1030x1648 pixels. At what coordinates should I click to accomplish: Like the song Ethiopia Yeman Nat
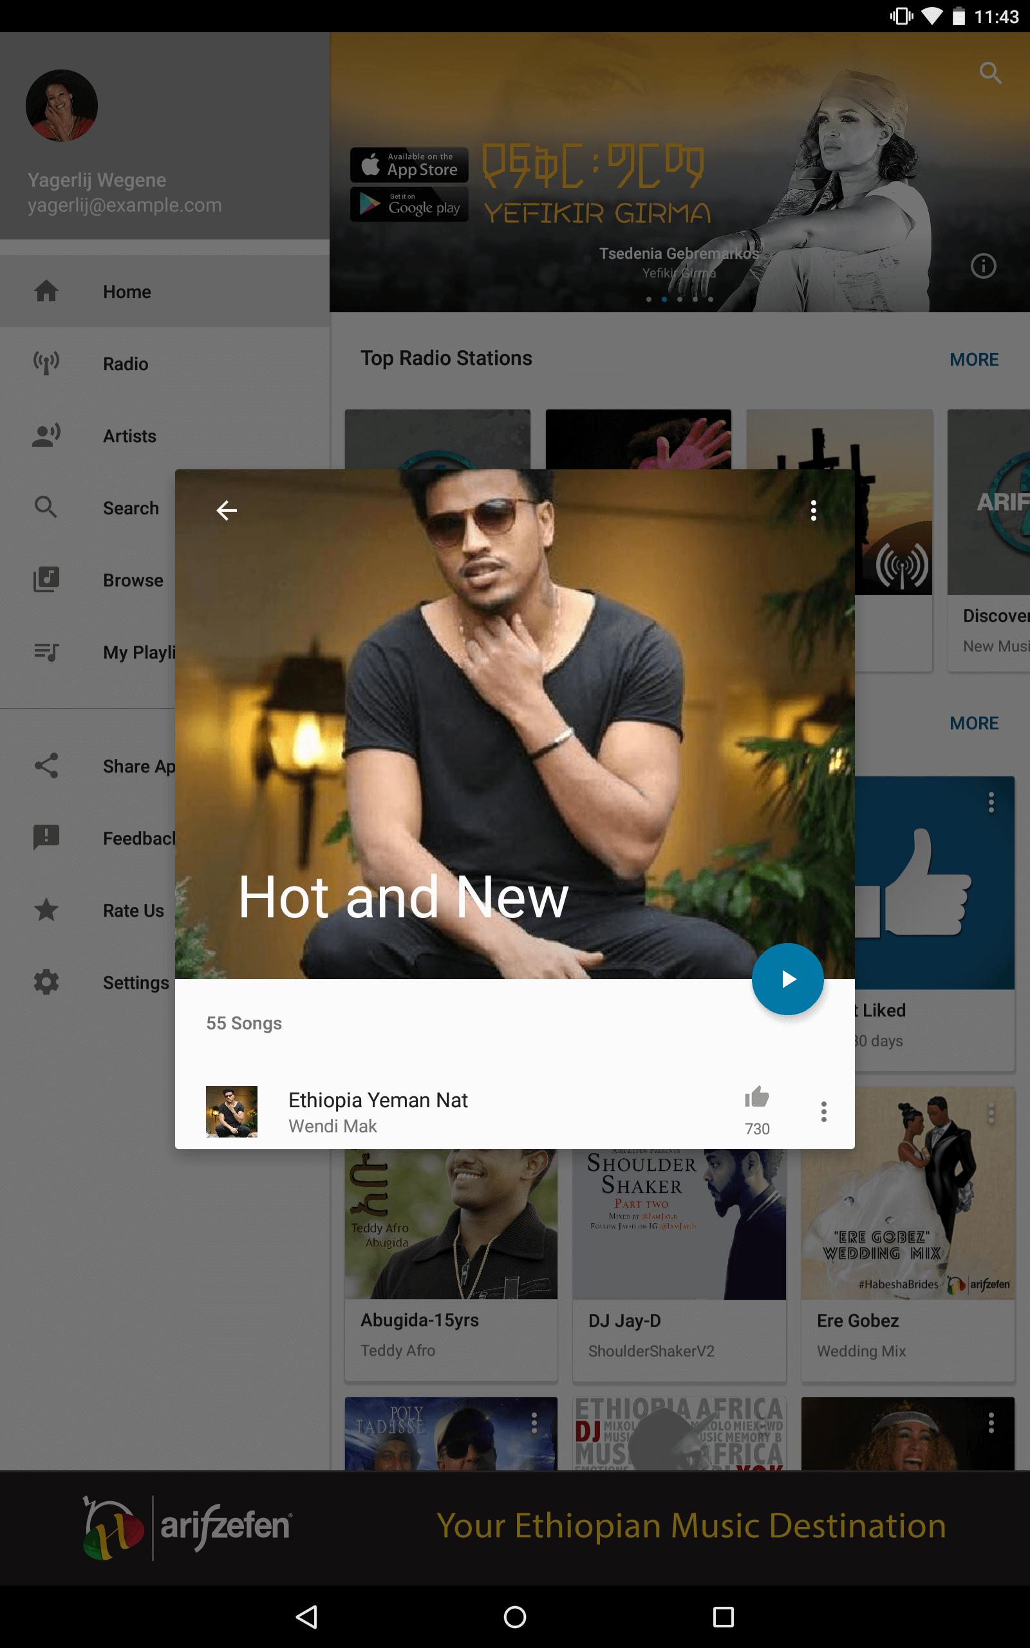click(757, 1097)
